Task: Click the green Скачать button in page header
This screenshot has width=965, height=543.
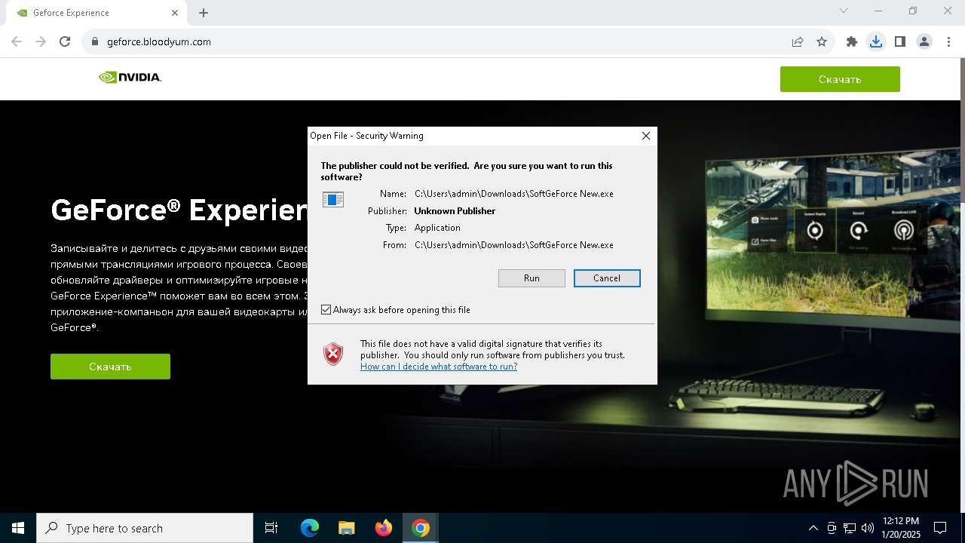Action: [840, 79]
